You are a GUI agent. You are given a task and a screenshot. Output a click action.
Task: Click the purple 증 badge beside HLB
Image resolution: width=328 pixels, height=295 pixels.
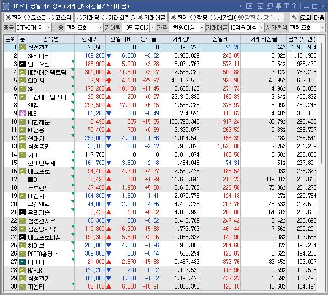(x=22, y=113)
